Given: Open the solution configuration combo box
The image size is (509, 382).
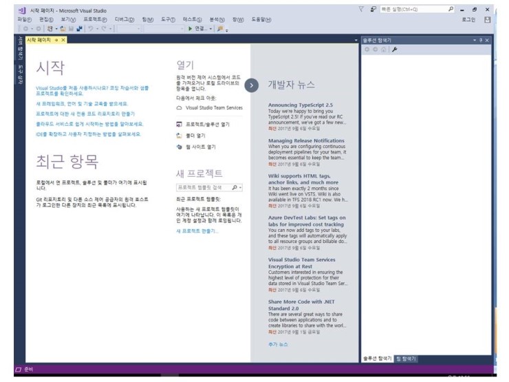Looking at the screenshot, I should [x=129, y=29].
